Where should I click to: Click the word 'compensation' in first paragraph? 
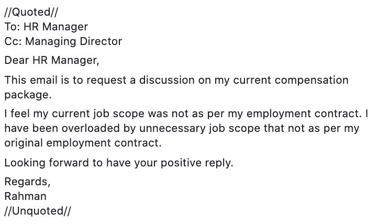click(x=312, y=81)
